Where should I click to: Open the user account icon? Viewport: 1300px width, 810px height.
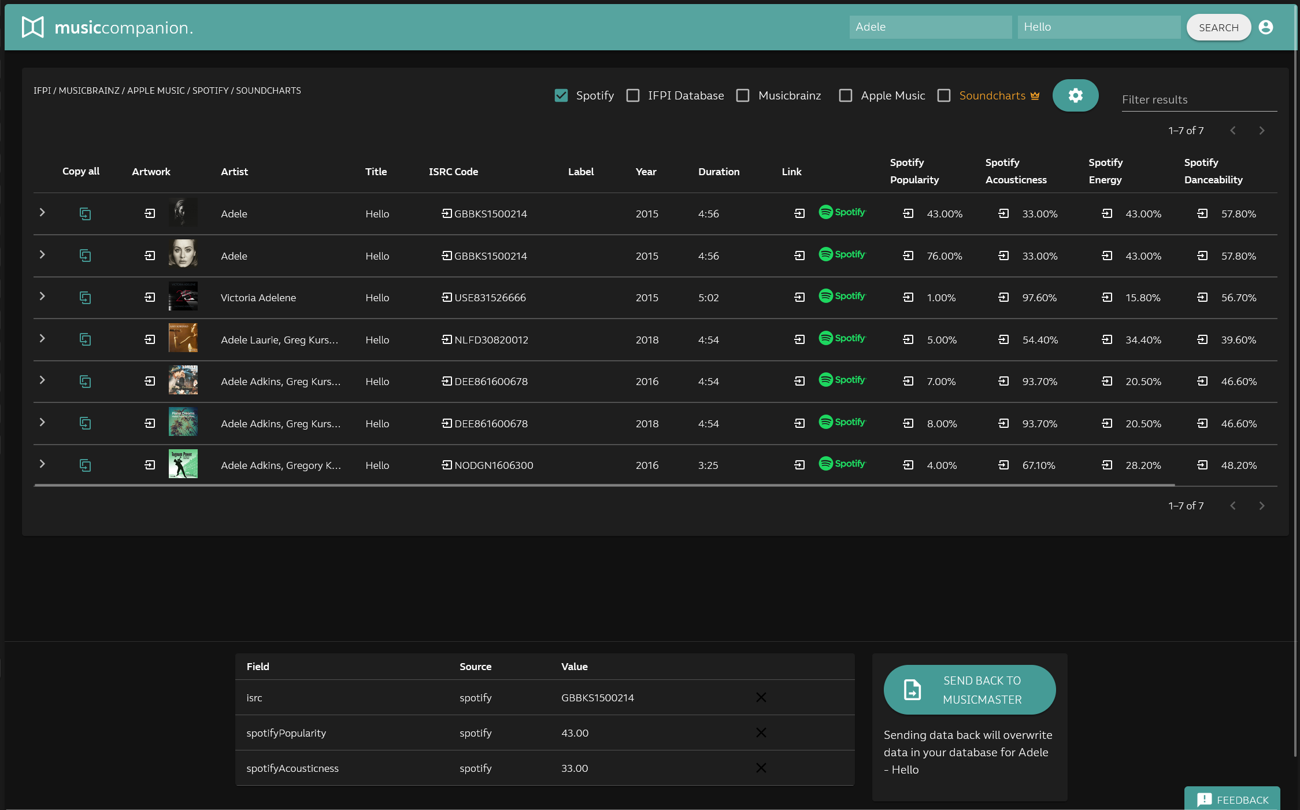(1266, 27)
